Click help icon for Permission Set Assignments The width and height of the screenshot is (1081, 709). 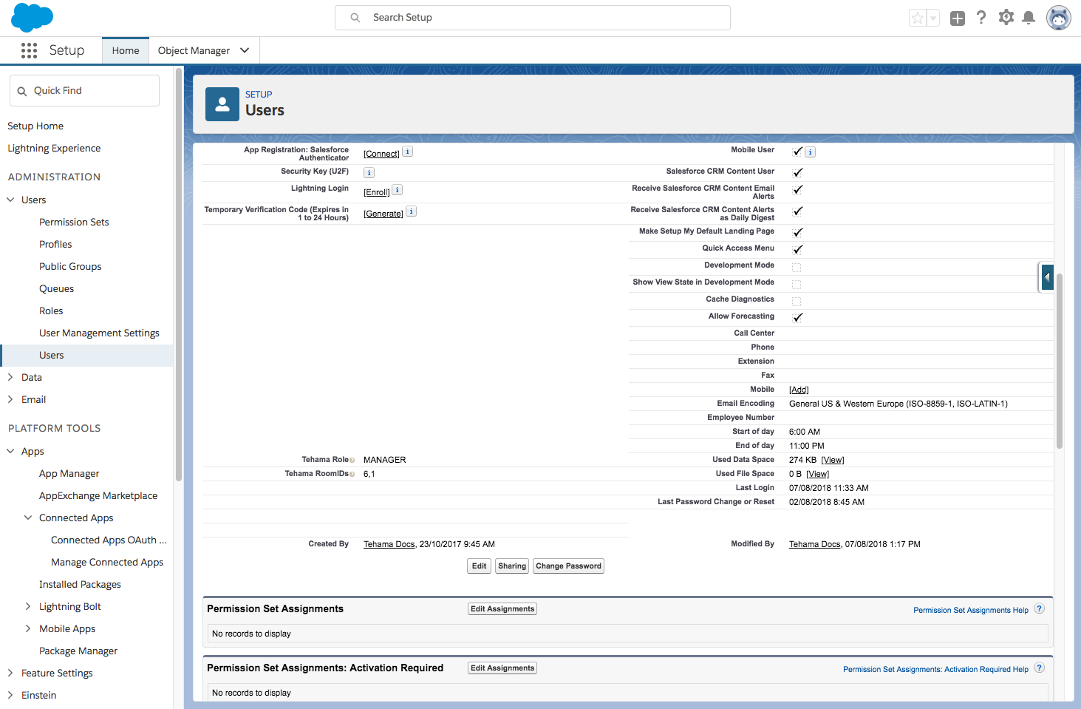(x=1040, y=609)
